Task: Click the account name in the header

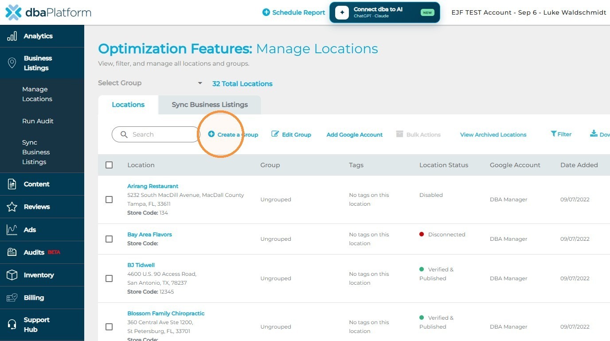Action: click(529, 12)
